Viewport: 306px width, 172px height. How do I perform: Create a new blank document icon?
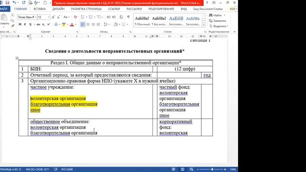[45, 3]
